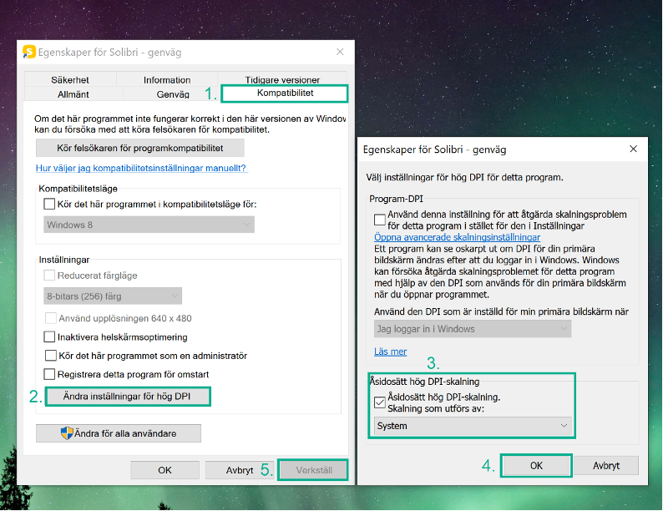Click OK in the left properties window
The image size is (663, 511).
pos(164,470)
